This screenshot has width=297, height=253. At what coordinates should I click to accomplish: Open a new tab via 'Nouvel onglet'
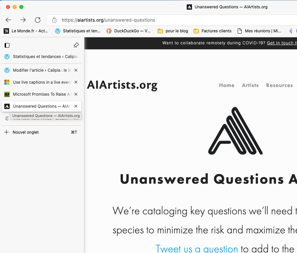(x=26, y=132)
